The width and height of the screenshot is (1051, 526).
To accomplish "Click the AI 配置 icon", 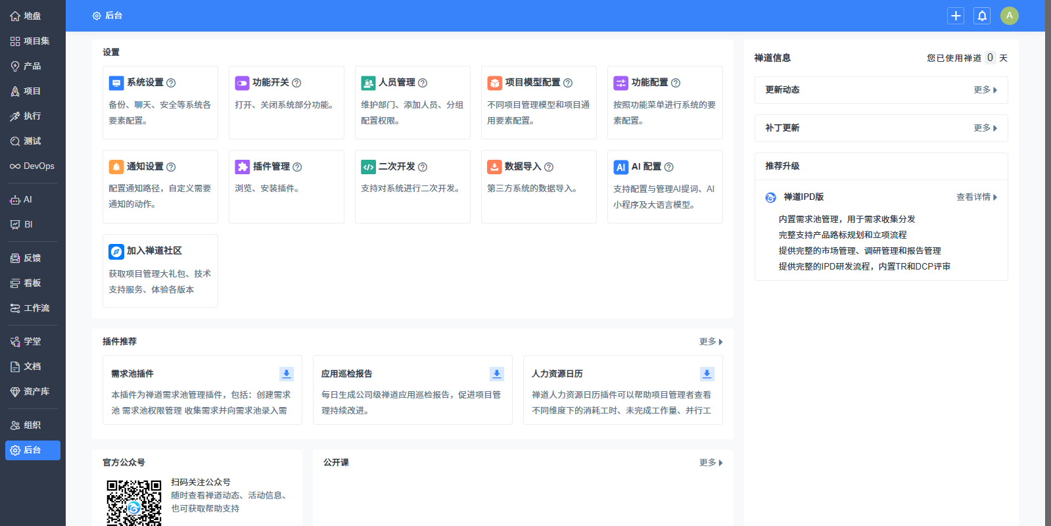I will 620,167.
